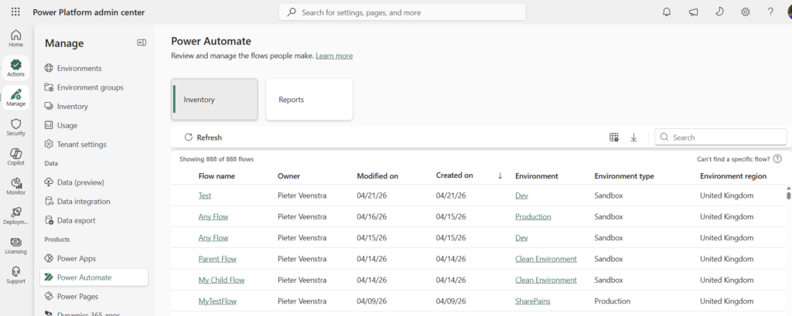792x316 pixels.
Task: Click 'Showing 888 of 888 flows' text
Action: coord(217,159)
